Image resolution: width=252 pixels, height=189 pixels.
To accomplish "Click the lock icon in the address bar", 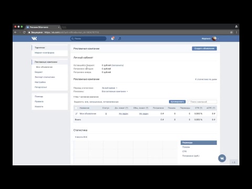I will (29, 33).
